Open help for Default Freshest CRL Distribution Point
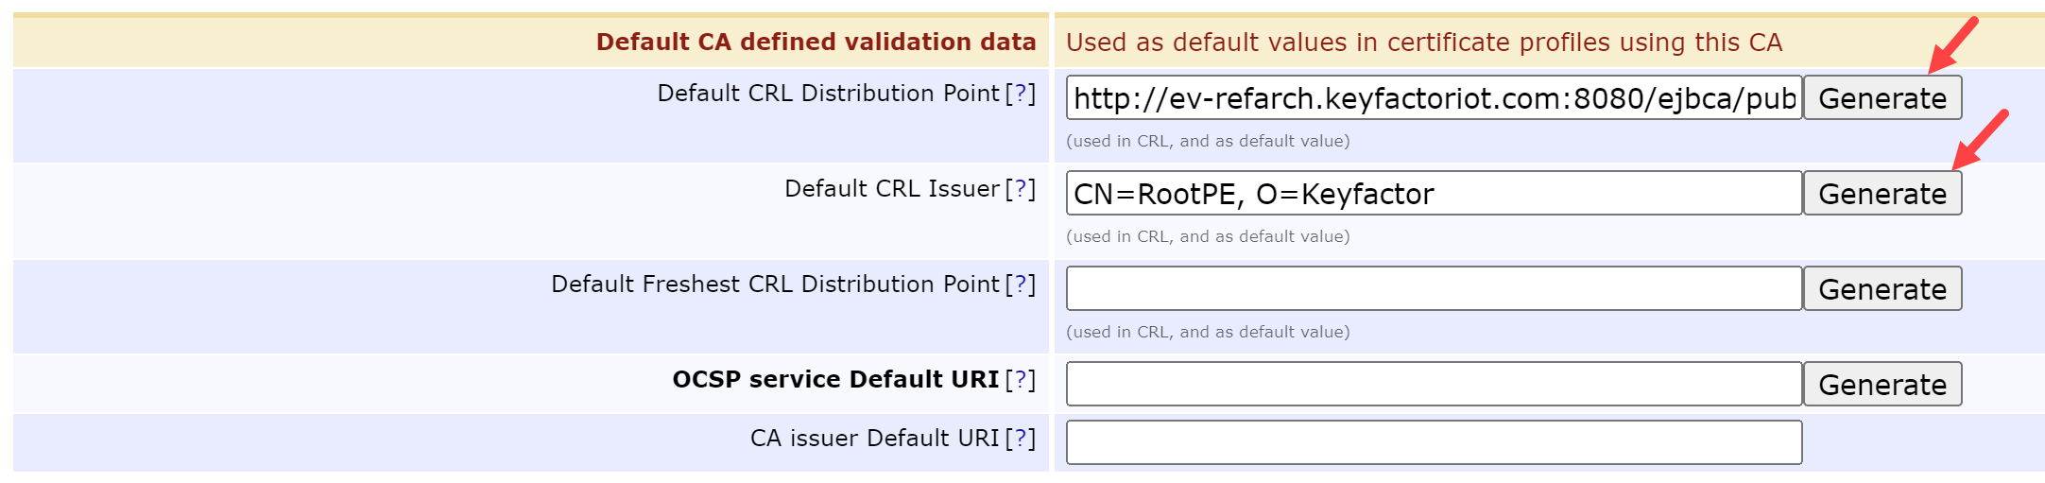 [x=1020, y=285]
